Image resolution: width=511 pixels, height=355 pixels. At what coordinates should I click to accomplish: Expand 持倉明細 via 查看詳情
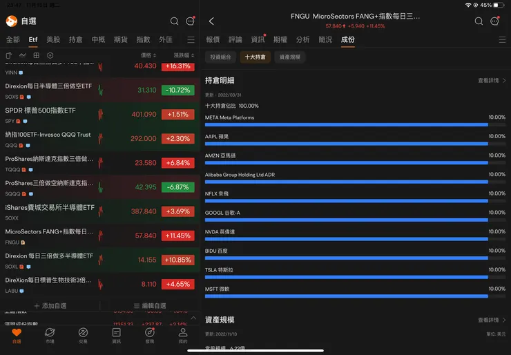[x=492, y=81]
